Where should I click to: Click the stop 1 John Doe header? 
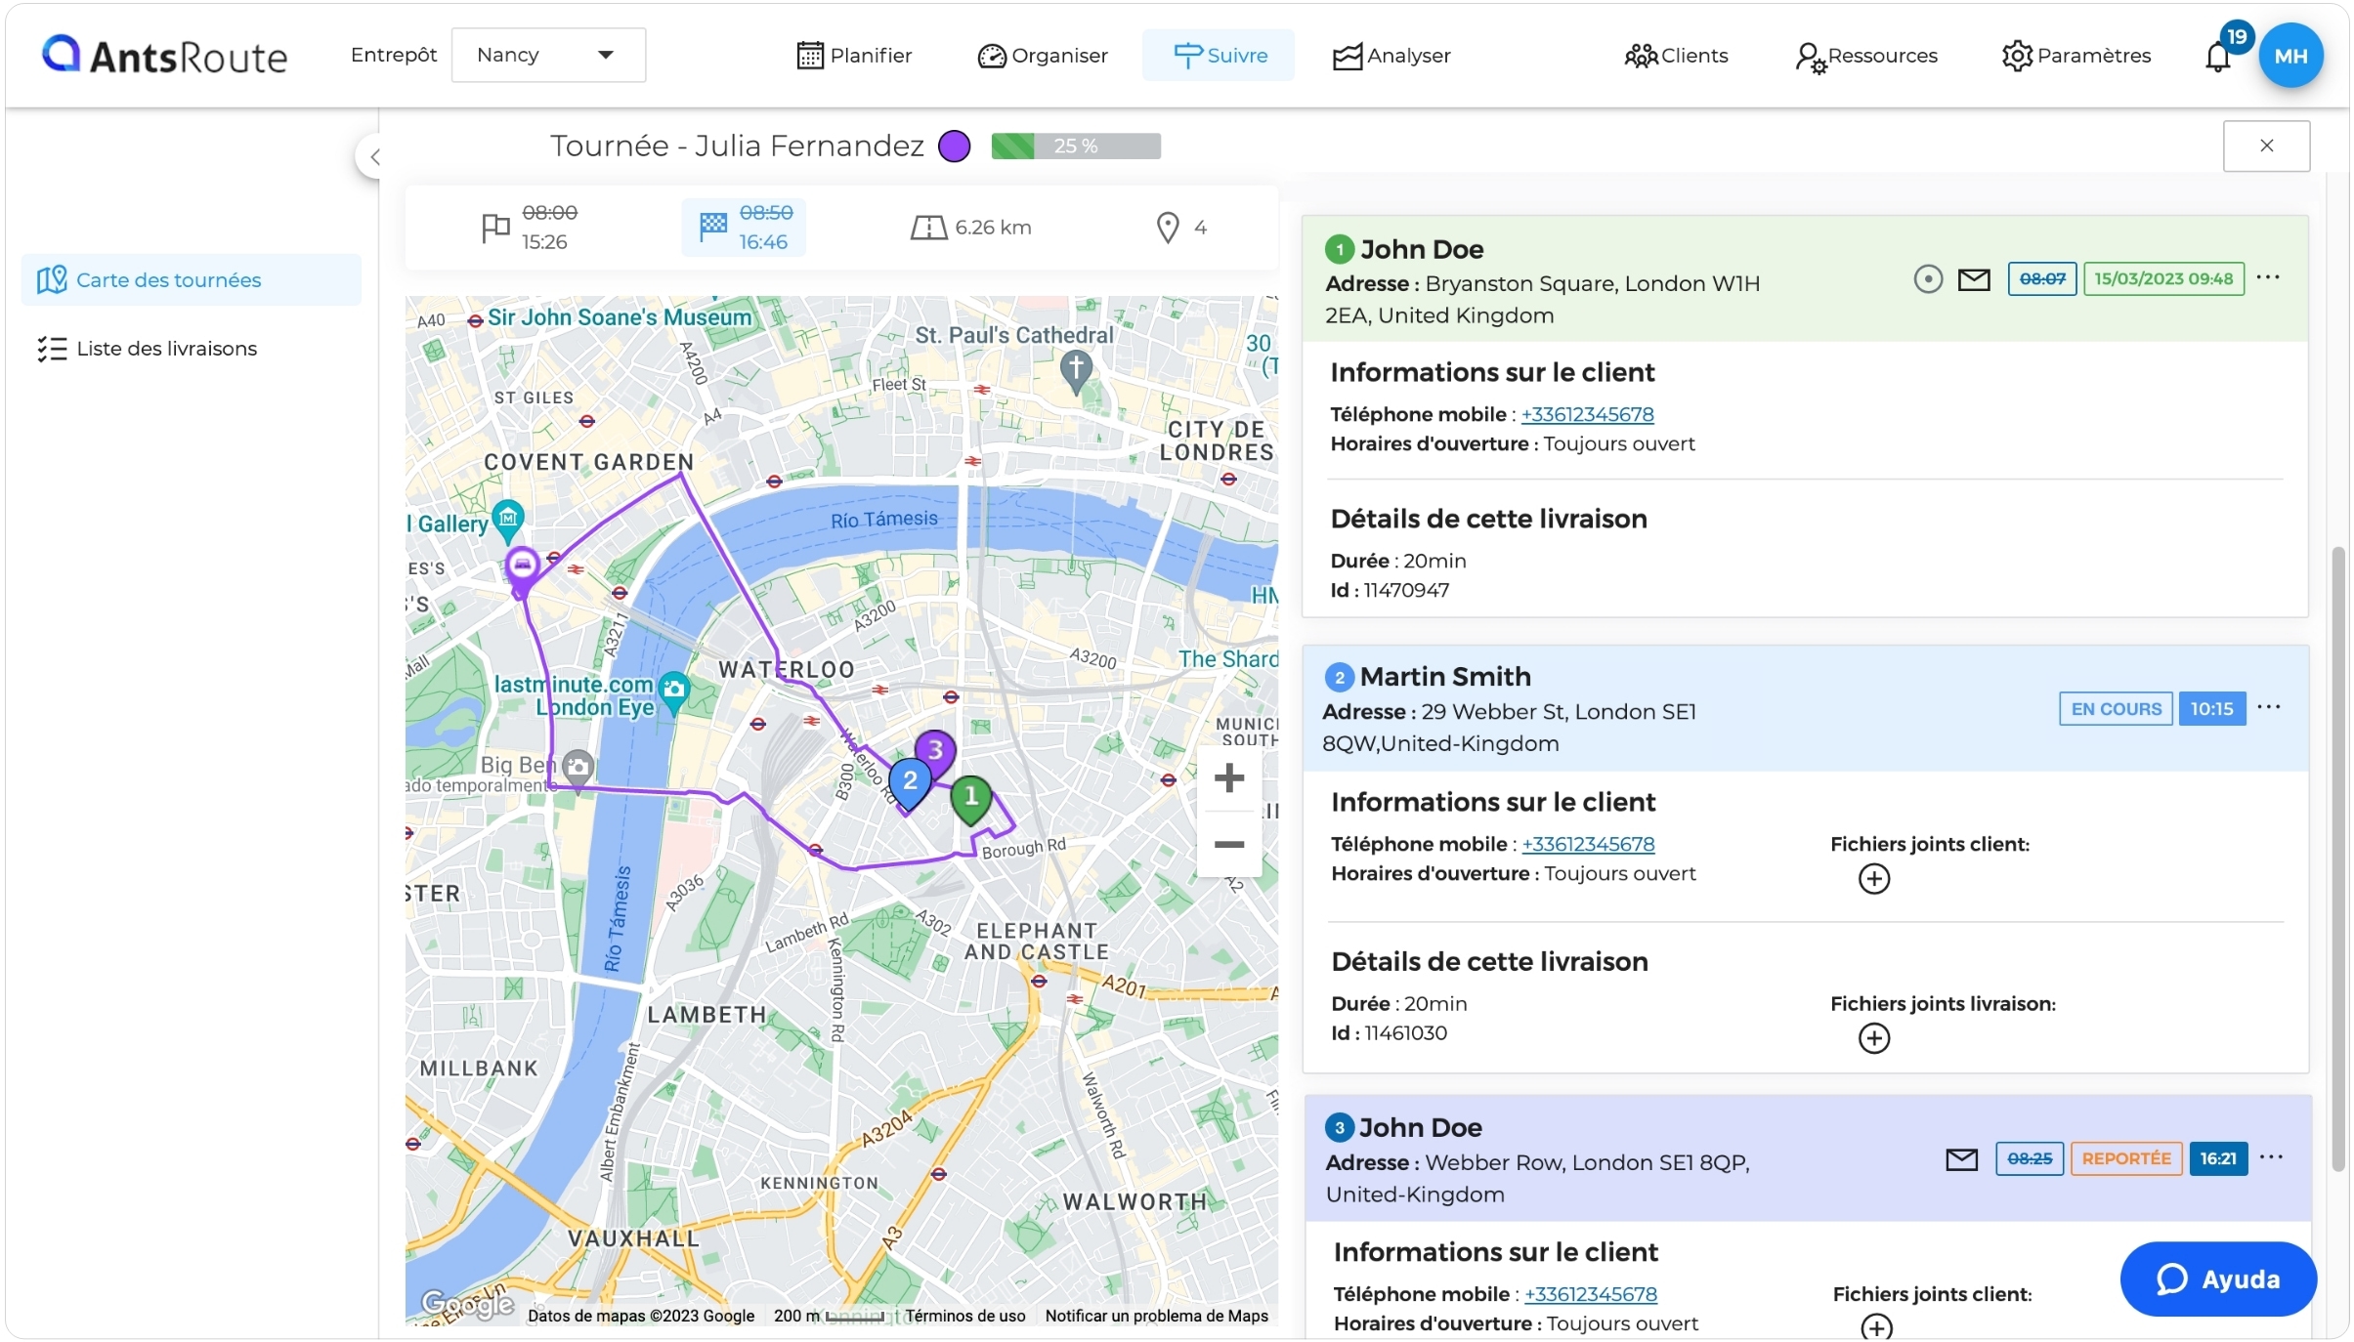pos(1805,279)
